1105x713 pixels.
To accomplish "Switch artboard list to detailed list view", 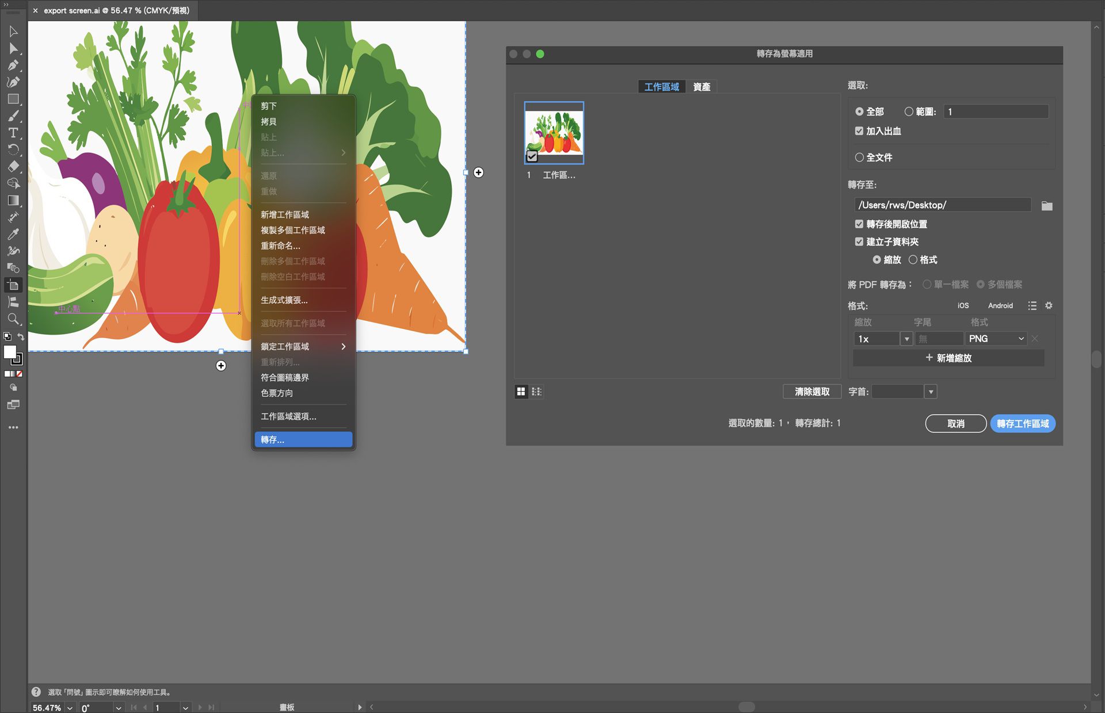I will 536,392.
